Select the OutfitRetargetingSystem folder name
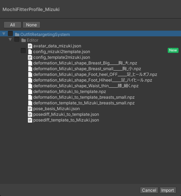This screenshot has height=196, width=181. (x=45, y=35)
